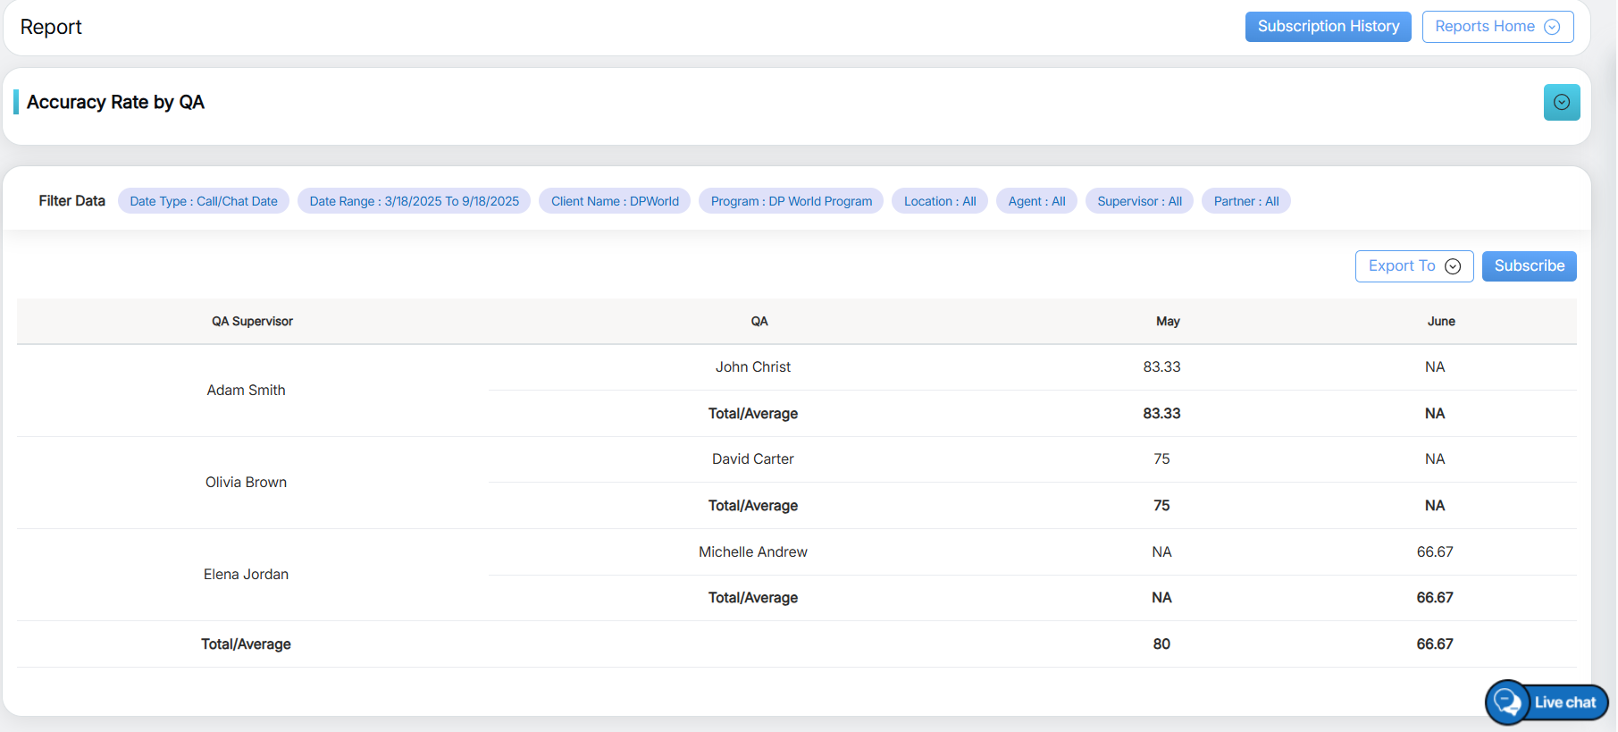
Task: Select the Supervisor All filter chip
Action: click(x=1139, y=201)
